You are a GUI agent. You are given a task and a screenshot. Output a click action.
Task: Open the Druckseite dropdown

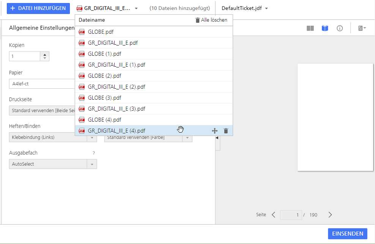(42, 111)
